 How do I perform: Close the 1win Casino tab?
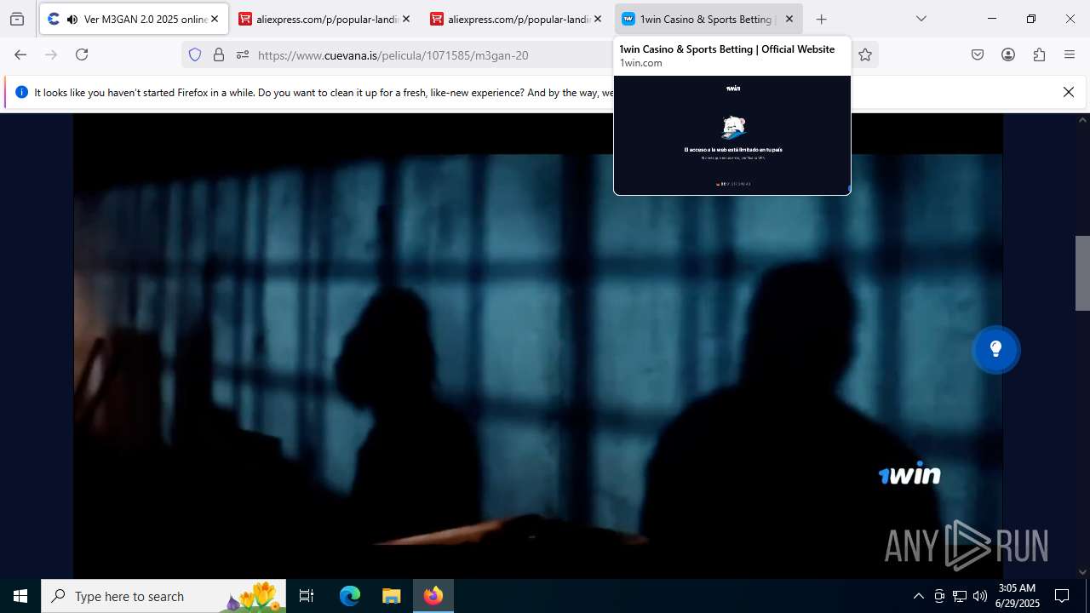coord(789,19)
